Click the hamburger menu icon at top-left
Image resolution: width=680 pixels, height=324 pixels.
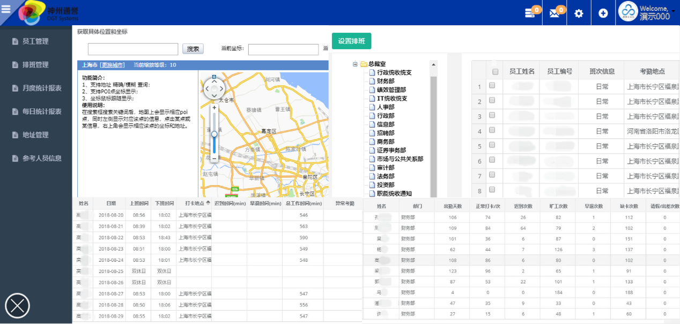click(x=6, y=9)
